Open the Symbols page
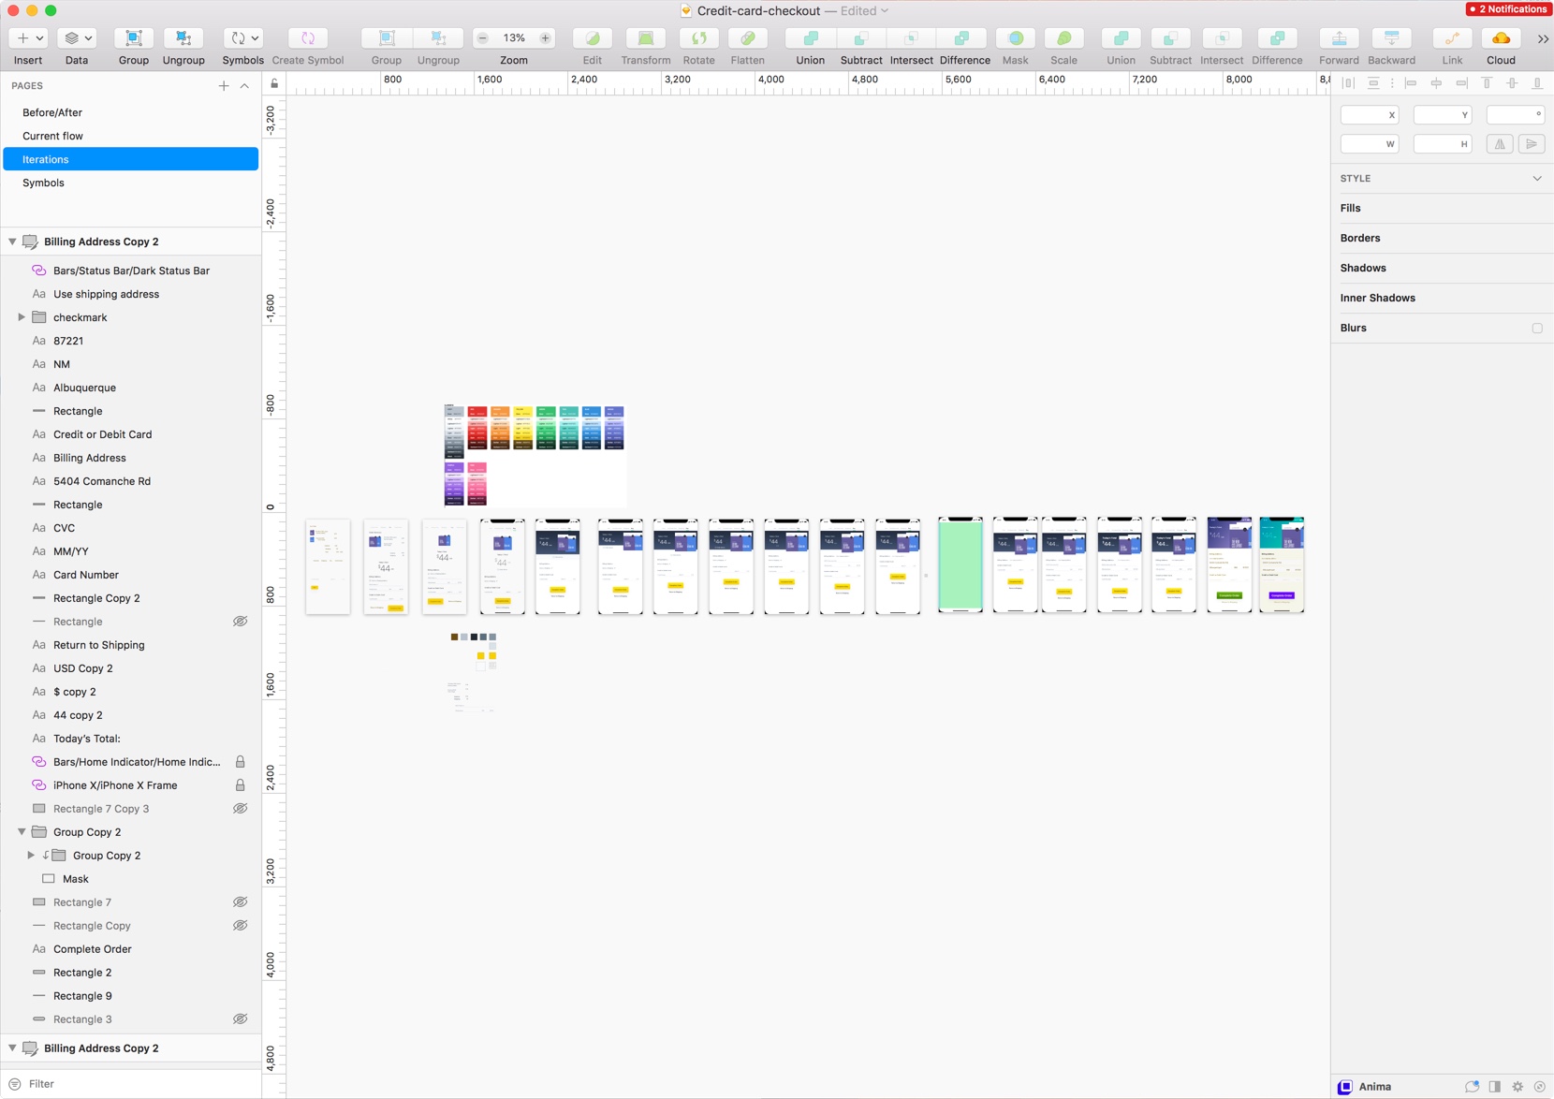The height and width of the screenshot is (1099, 1554). (131, 183)
